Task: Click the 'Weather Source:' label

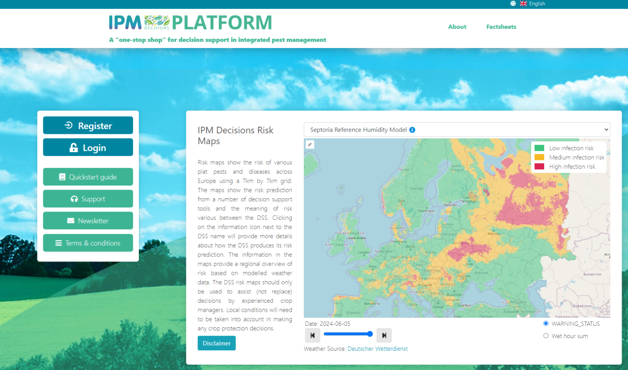Action: [x=325, y=349]
